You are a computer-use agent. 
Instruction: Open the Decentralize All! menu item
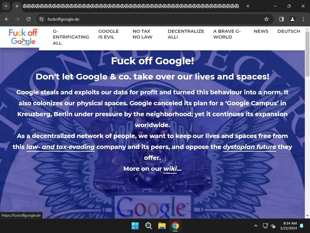186,34
